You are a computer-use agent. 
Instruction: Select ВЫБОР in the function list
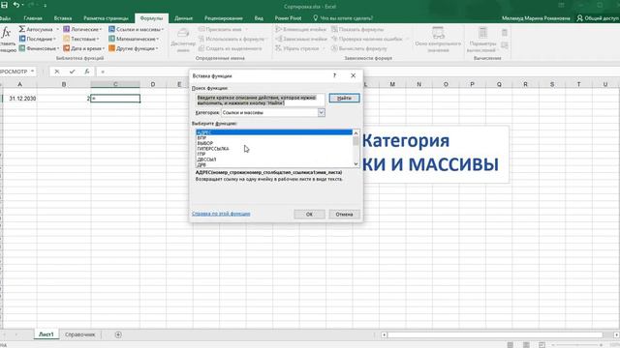273,143
